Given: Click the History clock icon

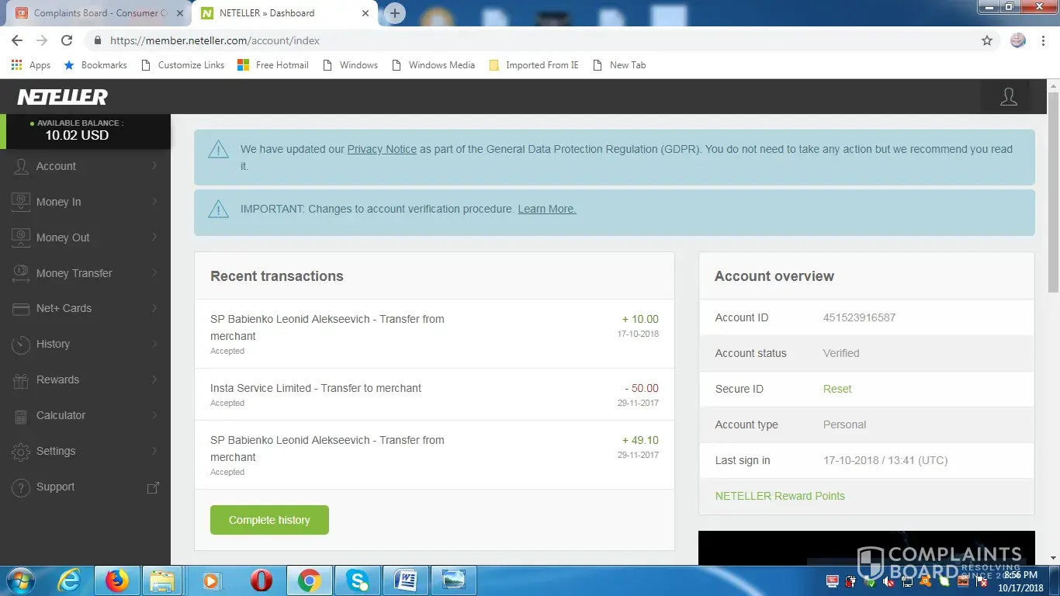Looking at the screenshot, I should pyautogui.click(x=22, y=344).
